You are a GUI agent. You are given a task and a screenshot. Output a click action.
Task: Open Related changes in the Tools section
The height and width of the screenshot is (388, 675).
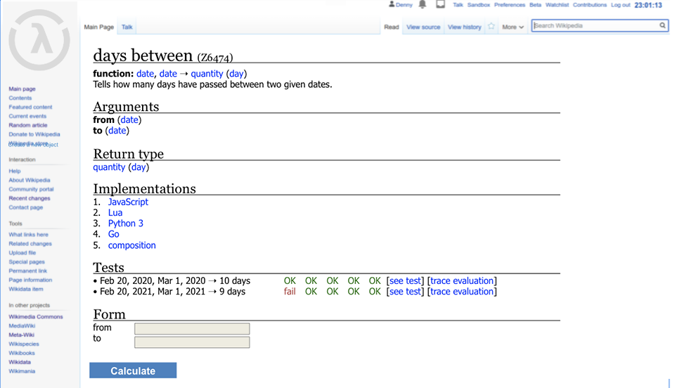pos(30,243)
